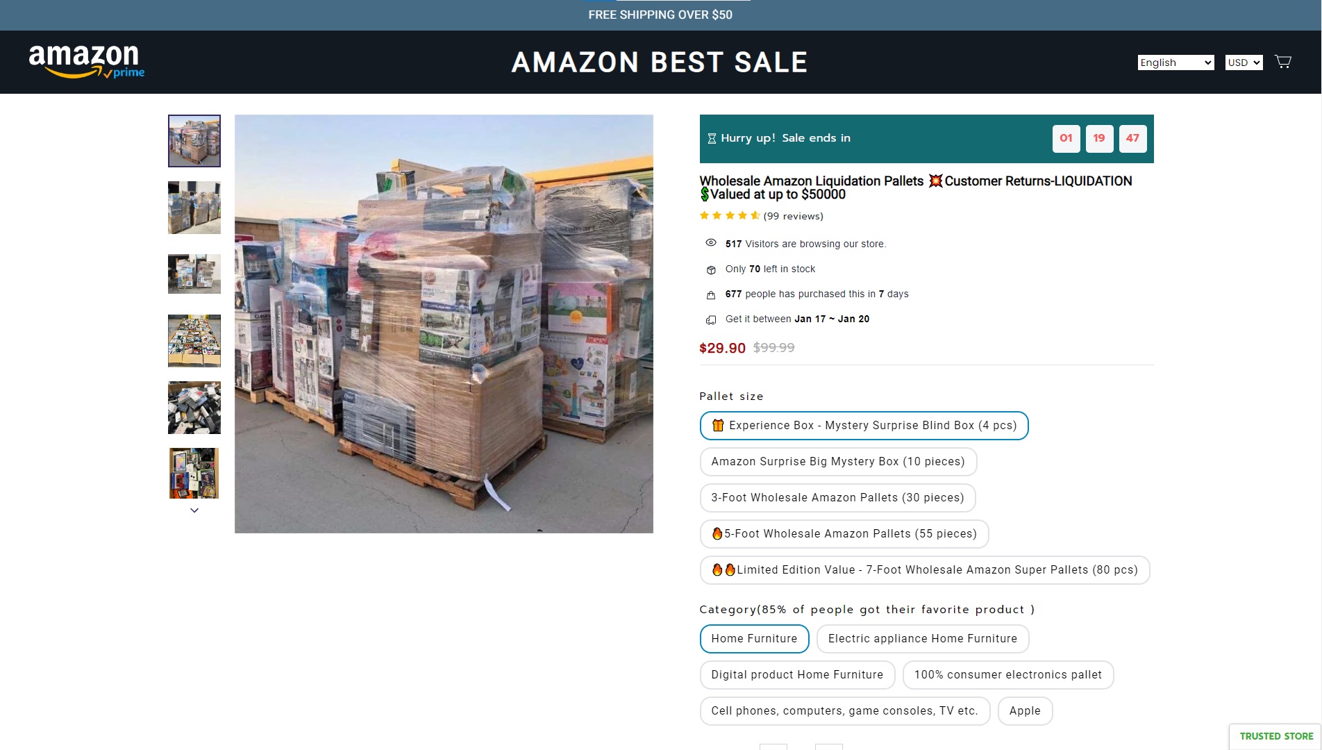This screenshot has width=1322, height=750.
Task: Click the eye icon beside visitors count
Action: [711, 243]
